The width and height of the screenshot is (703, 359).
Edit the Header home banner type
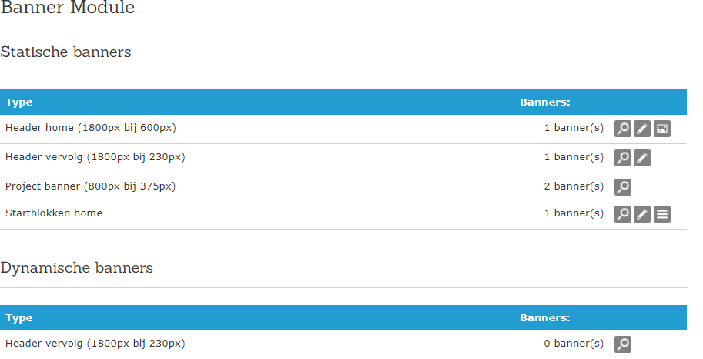(x=642, y=129)
